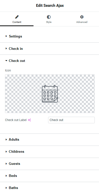This screenshot has height=192, width=99.
Task: Click the checkered icon preview area
Action: 50,94
